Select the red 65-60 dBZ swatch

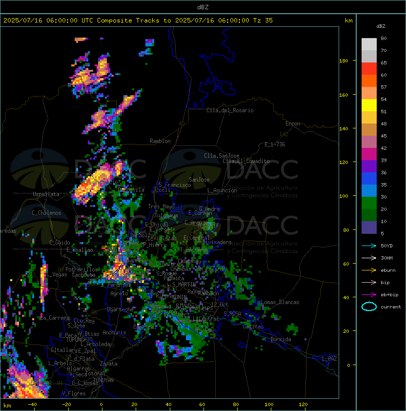coord(369,69)
